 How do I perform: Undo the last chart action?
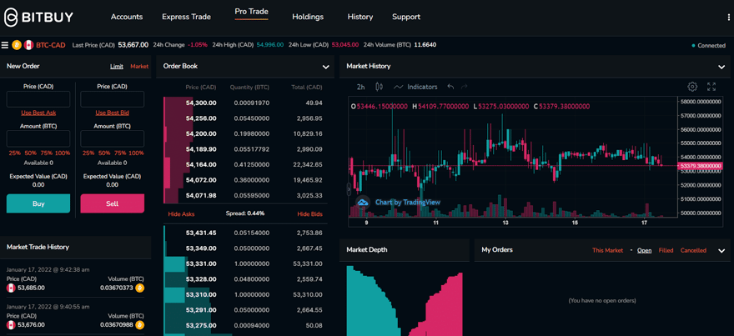450,87
